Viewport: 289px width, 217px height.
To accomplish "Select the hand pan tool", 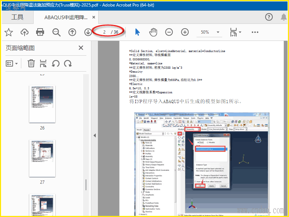I will [x=153, y=32].
